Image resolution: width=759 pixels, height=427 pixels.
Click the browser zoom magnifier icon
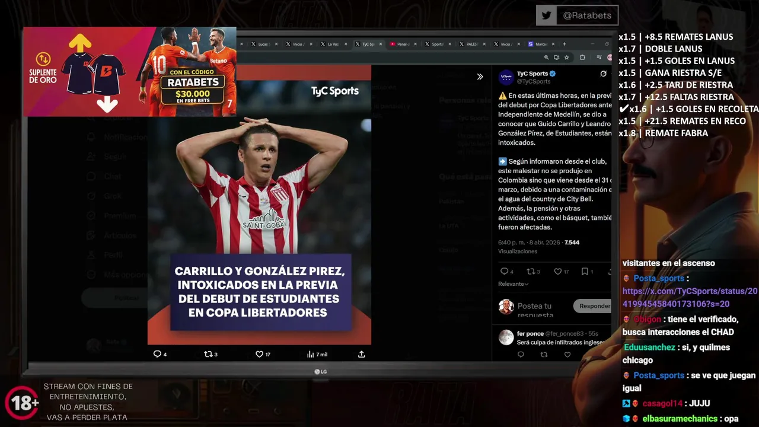546,58
